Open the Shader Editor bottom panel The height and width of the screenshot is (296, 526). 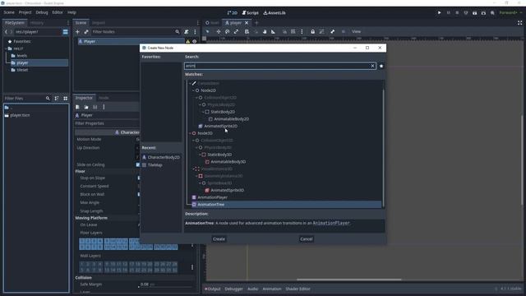298,289
